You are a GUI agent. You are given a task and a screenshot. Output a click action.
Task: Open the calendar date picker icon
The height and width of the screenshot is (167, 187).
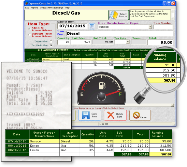pyautogui.click(x=92, y=26)
